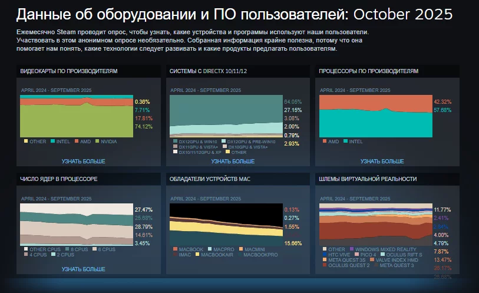479x293 pixels.
Task: Click the 13.47% value in VR chart
Action: [x=442, y=260]
